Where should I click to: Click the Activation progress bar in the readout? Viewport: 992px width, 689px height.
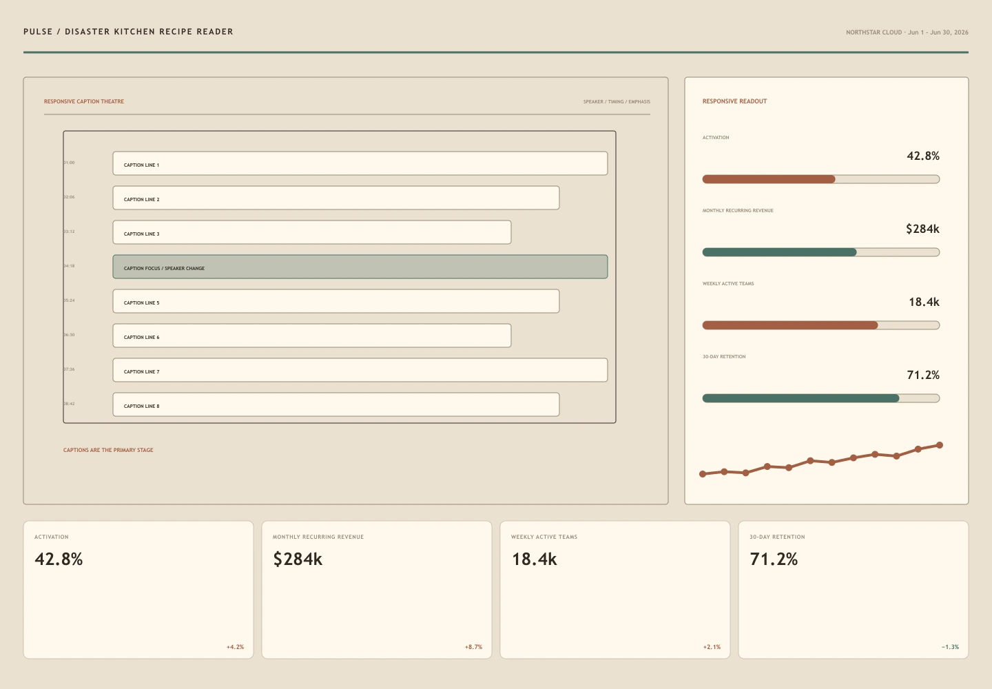click(821, 179)
